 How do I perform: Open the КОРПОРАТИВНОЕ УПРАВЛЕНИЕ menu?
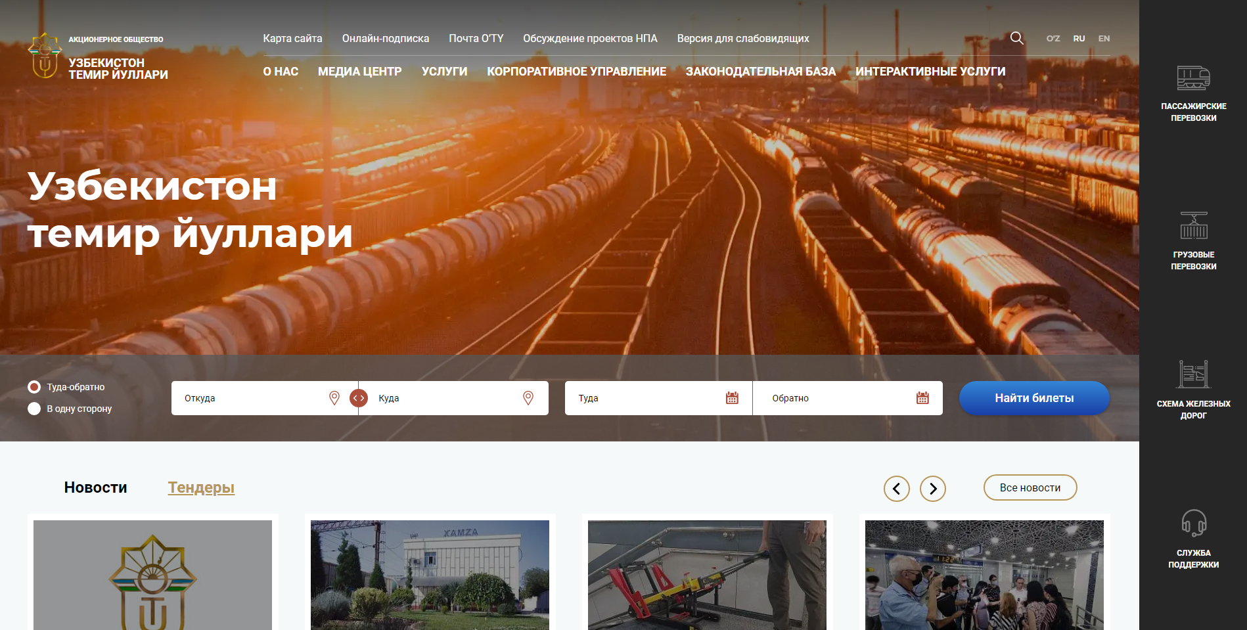pyautogui.click(x=576, y=72)
